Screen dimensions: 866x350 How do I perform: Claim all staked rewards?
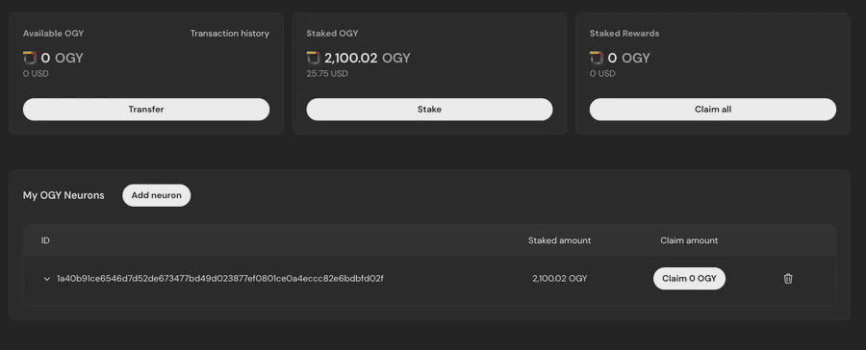click(x=713, y=110)
